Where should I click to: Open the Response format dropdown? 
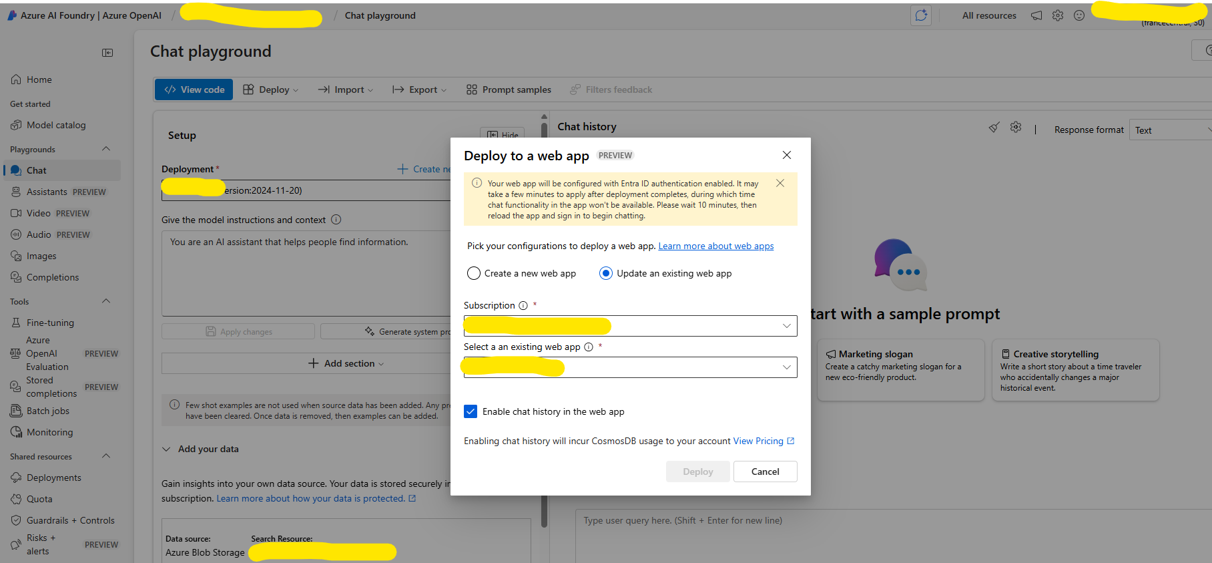pos(1171,130)
